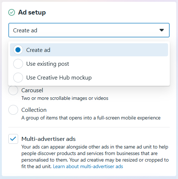
Task: Select the Collection format radio button
Action: [13, 110]
